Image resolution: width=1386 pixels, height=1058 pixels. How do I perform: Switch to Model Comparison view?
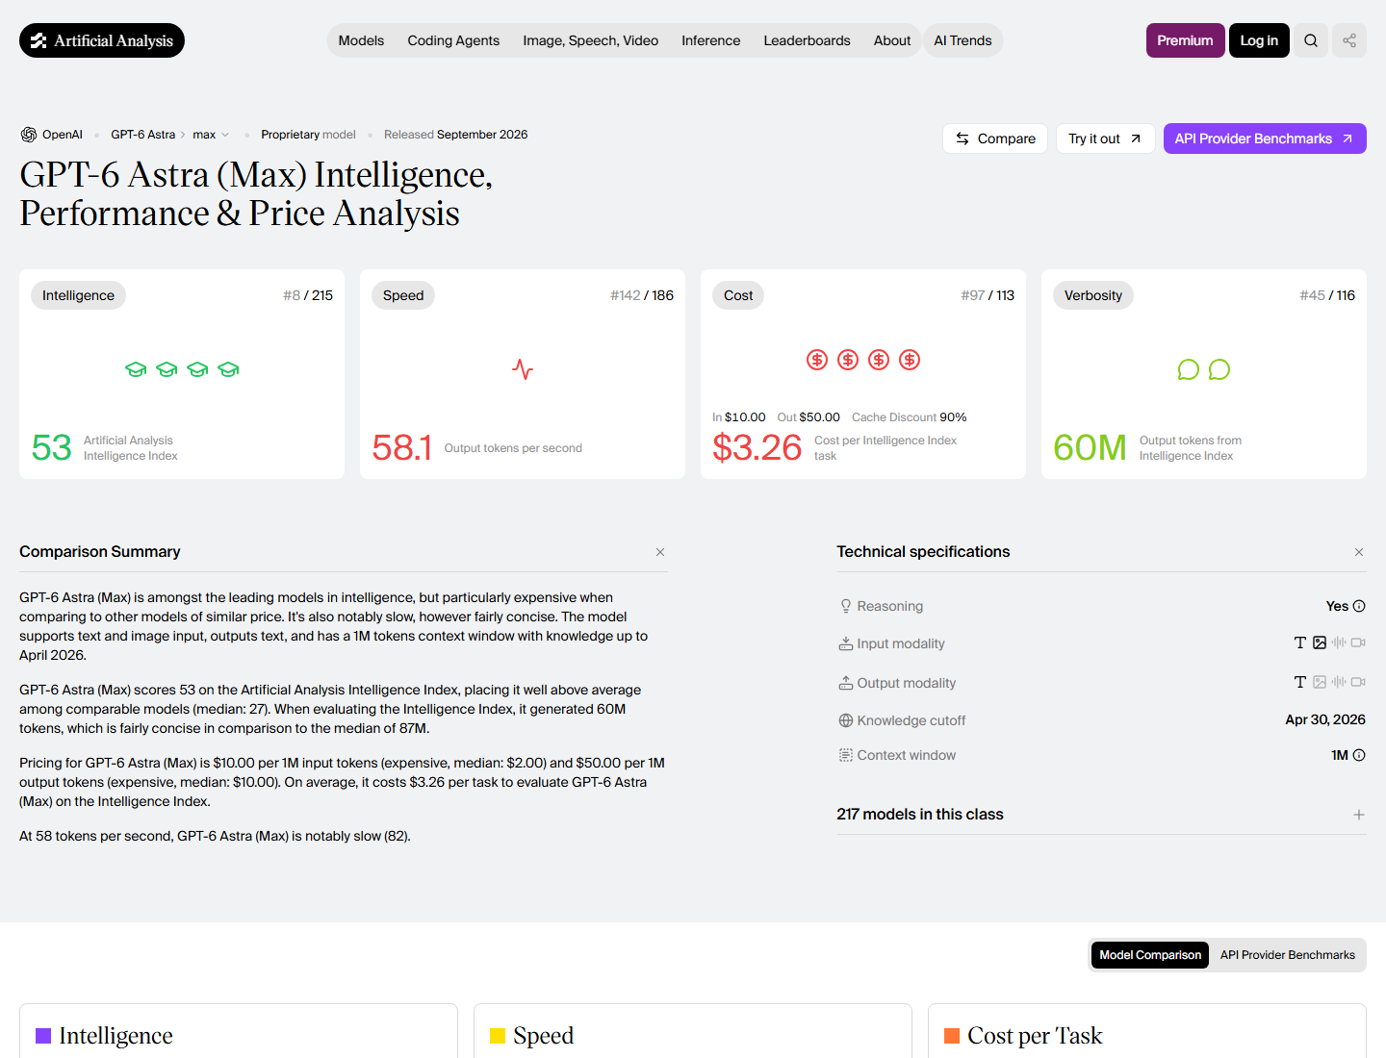1150,955
